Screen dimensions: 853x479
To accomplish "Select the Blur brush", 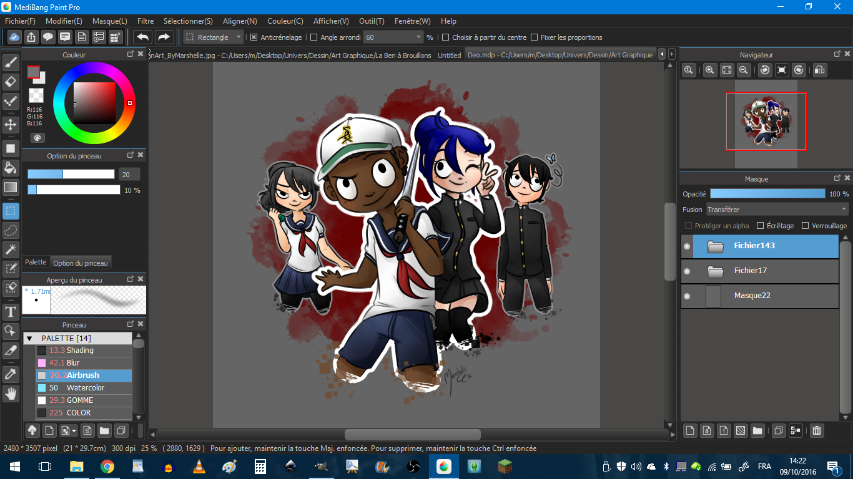I will click(84, 363).
